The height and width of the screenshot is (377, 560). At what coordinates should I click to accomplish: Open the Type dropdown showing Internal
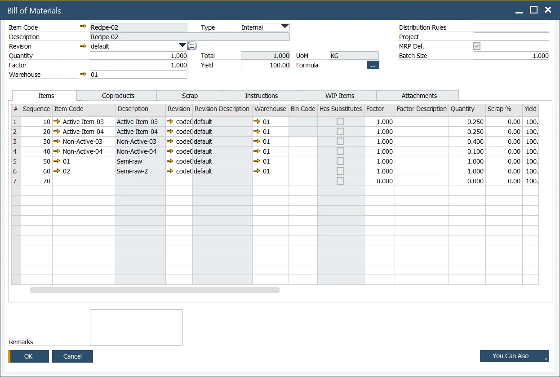pos(284,27)
